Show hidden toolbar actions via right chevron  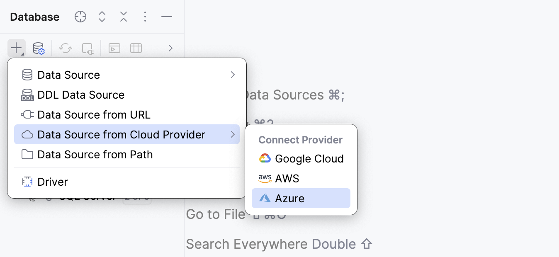click(170, 48)
